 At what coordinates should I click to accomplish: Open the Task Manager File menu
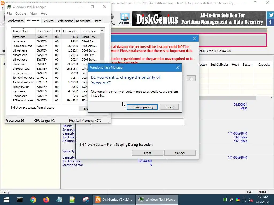tap(9, 14)
